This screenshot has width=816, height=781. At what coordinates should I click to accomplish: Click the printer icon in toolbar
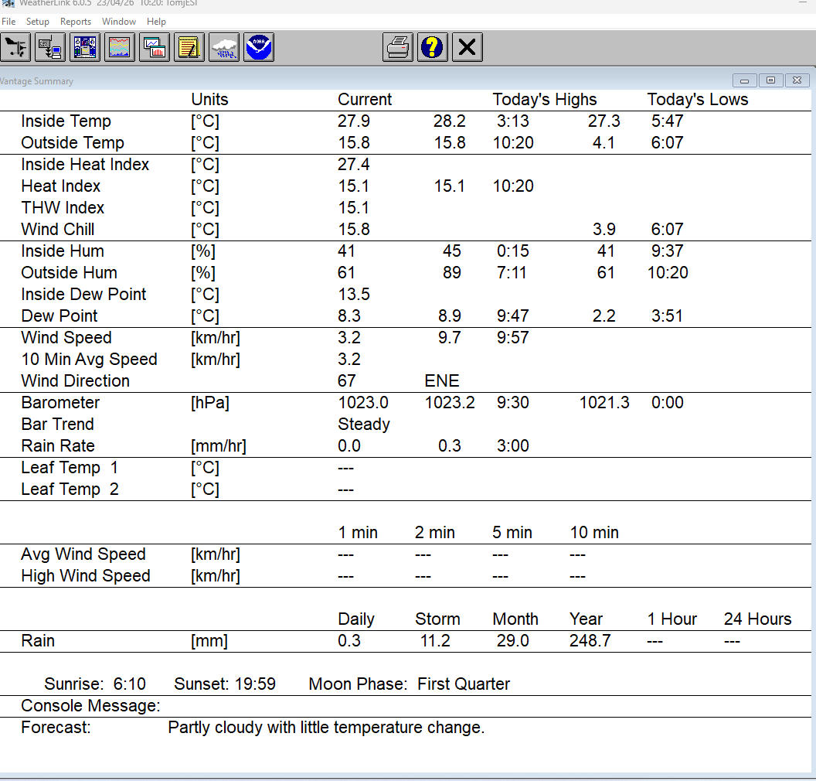(398, 48)
